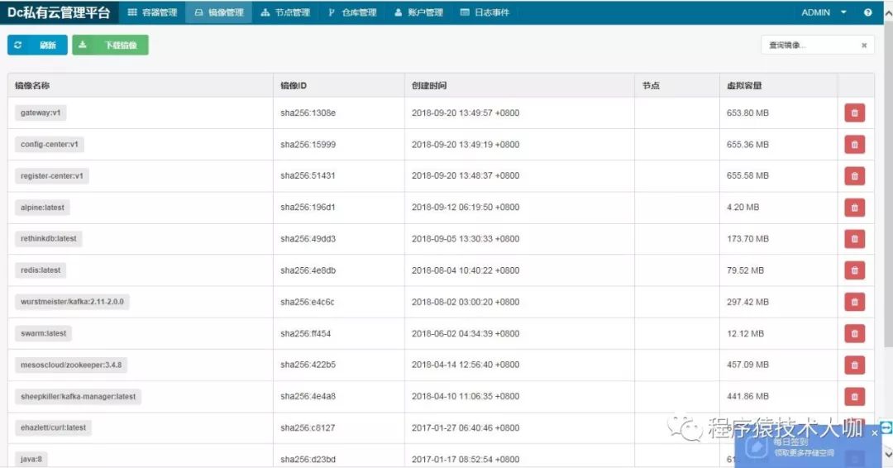Viewport: 893px width, 468px height.
Task: Click image ID sha256:422b5
Action: [x=308, y=365]
